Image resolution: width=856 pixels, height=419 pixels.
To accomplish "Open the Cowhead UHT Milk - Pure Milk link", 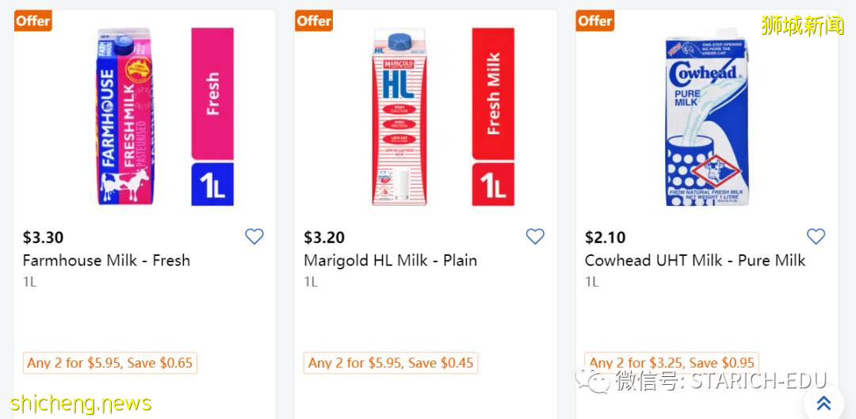I will click(x=694, y=261).
